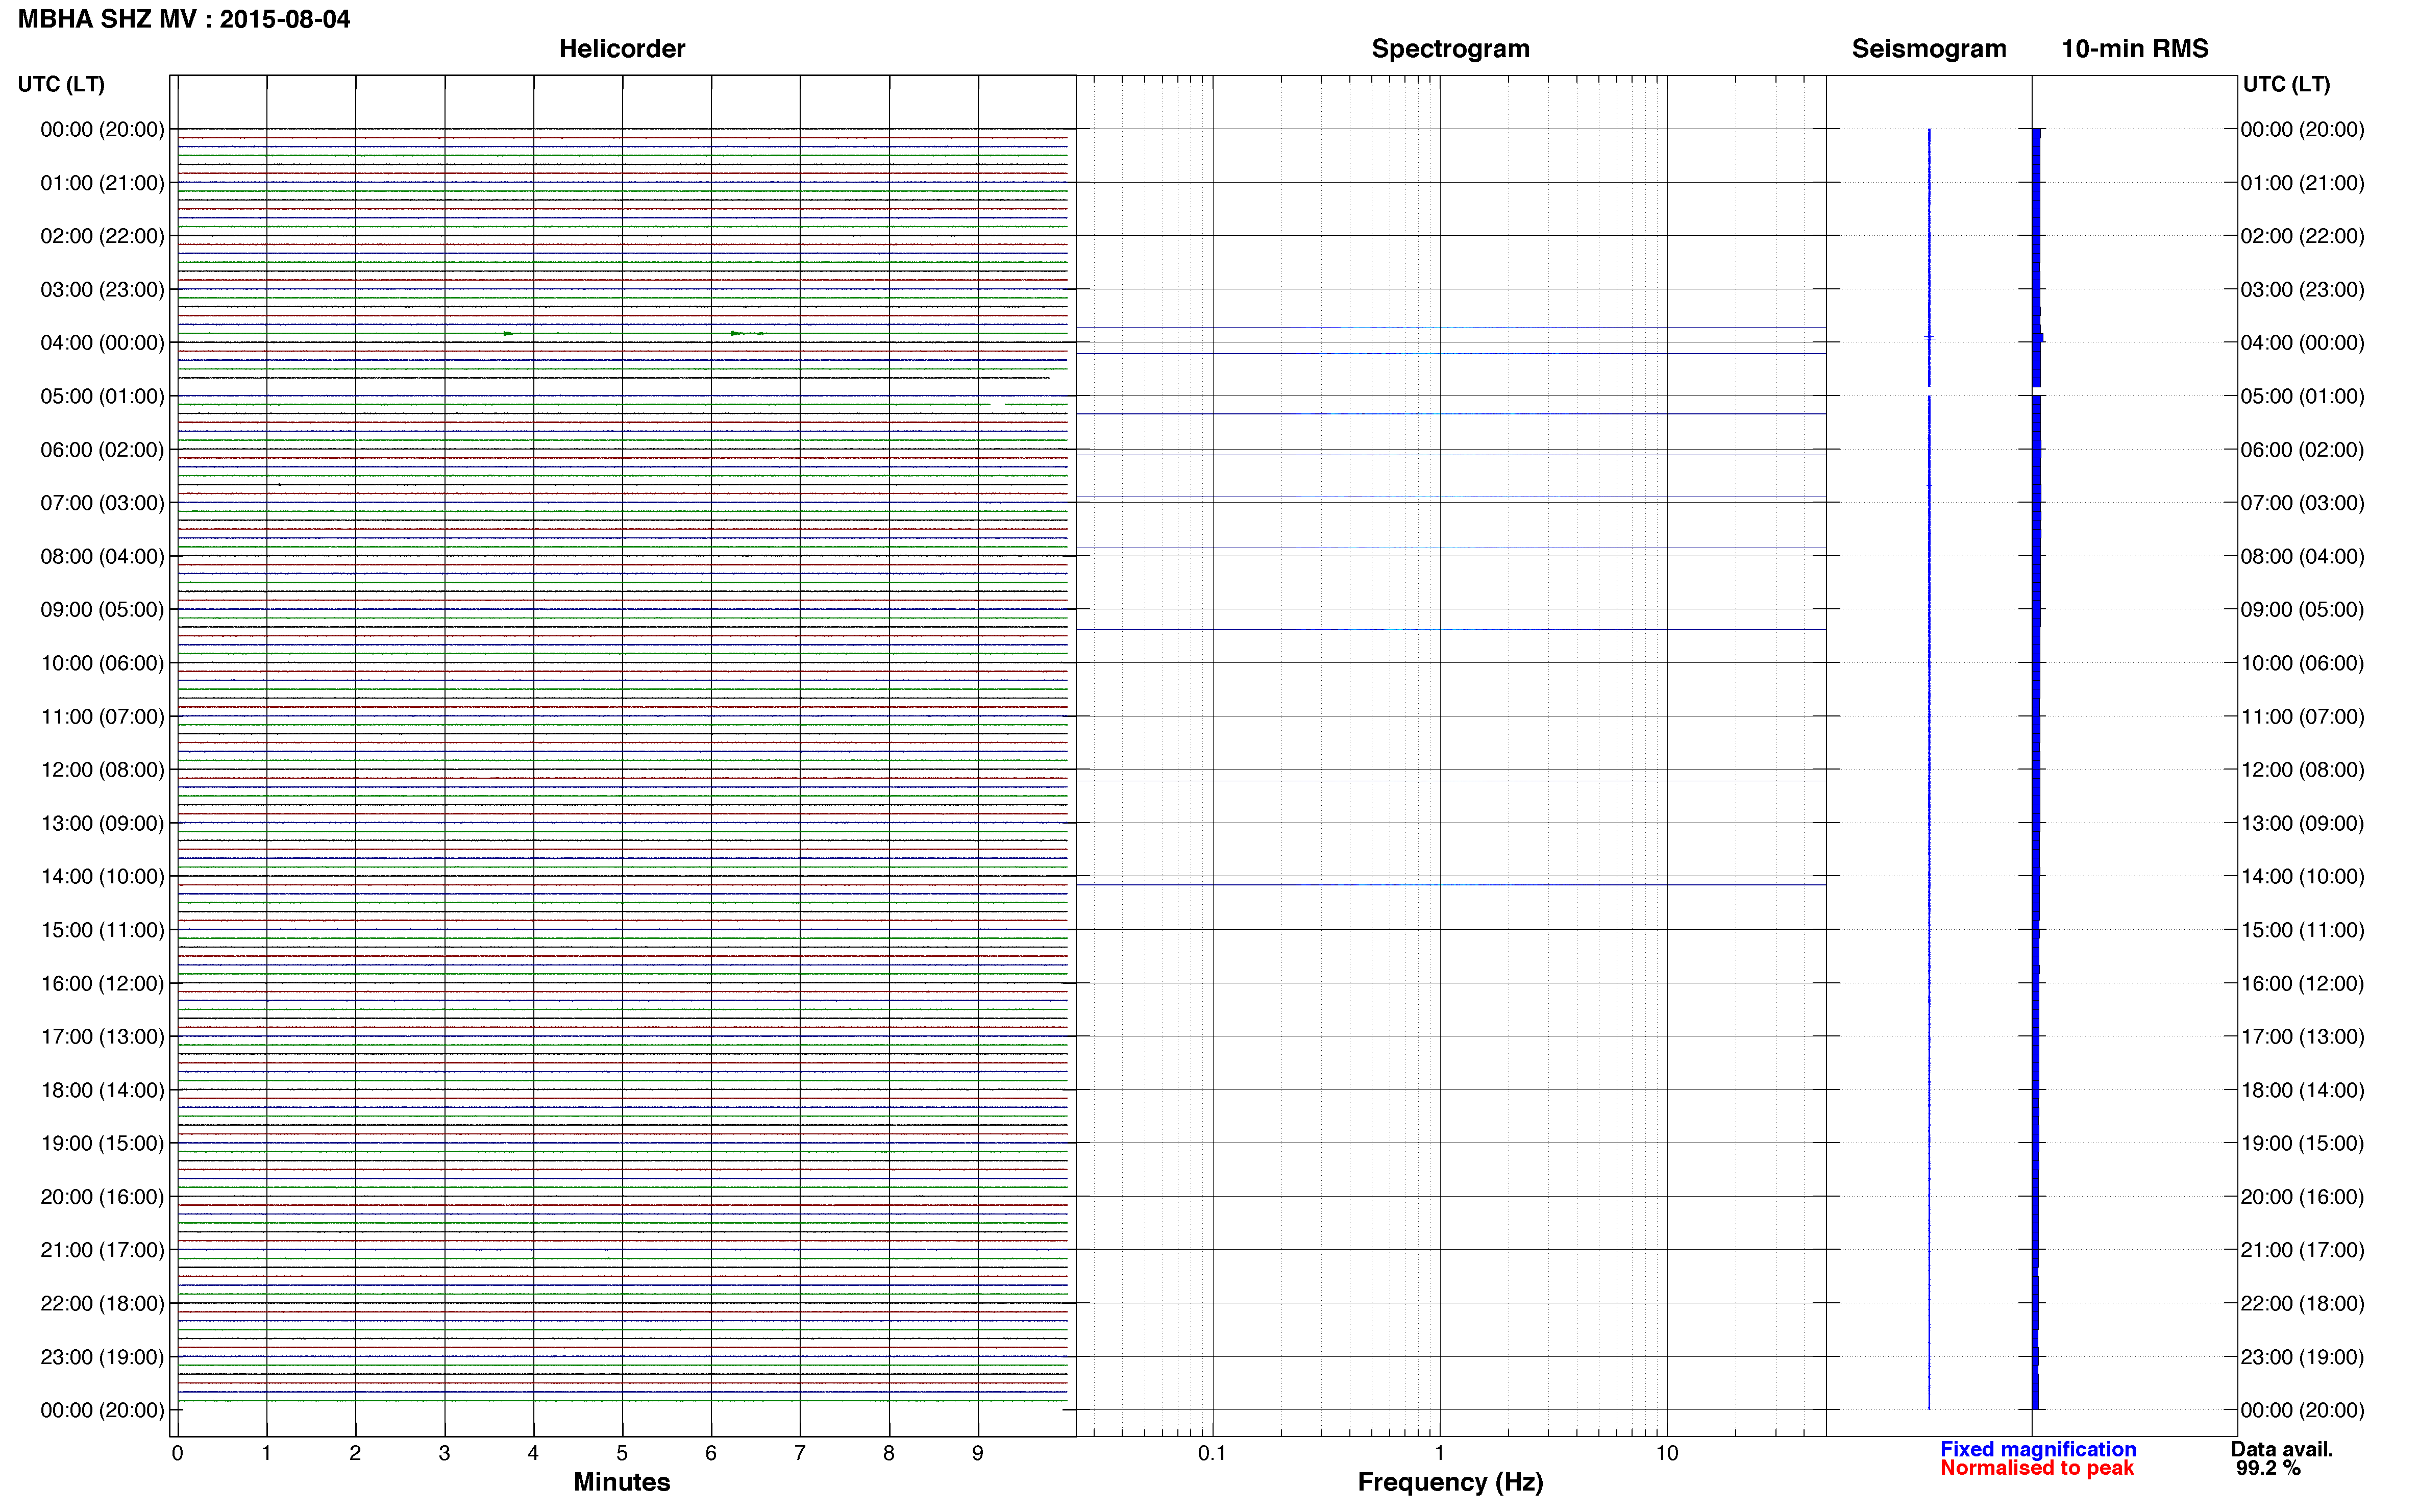Click '15:00 (11:00)' on the RMS-side time axis
2419x1512 pixels.
[2302, 930]
